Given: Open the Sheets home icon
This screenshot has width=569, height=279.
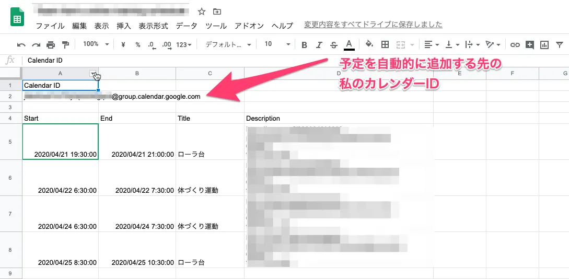Looking at the screenshot, I should 17,17.
